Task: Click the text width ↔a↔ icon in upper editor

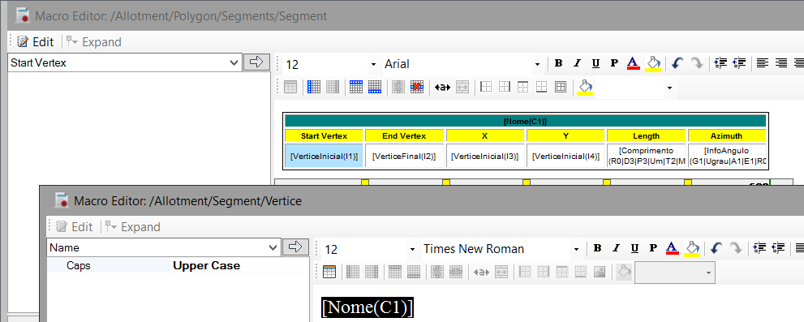Action: [442, 87]
